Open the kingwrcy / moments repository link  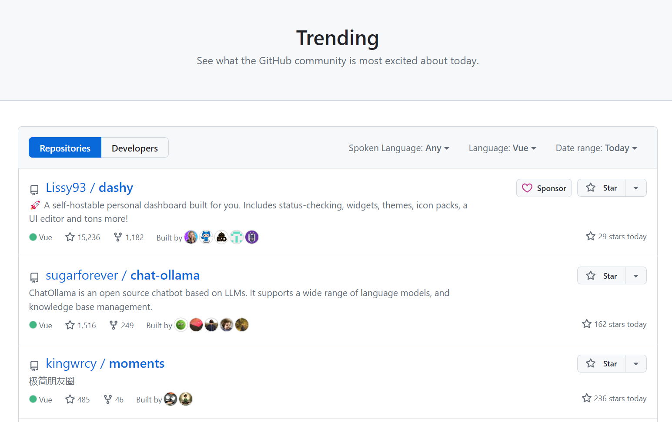(105, 363)
